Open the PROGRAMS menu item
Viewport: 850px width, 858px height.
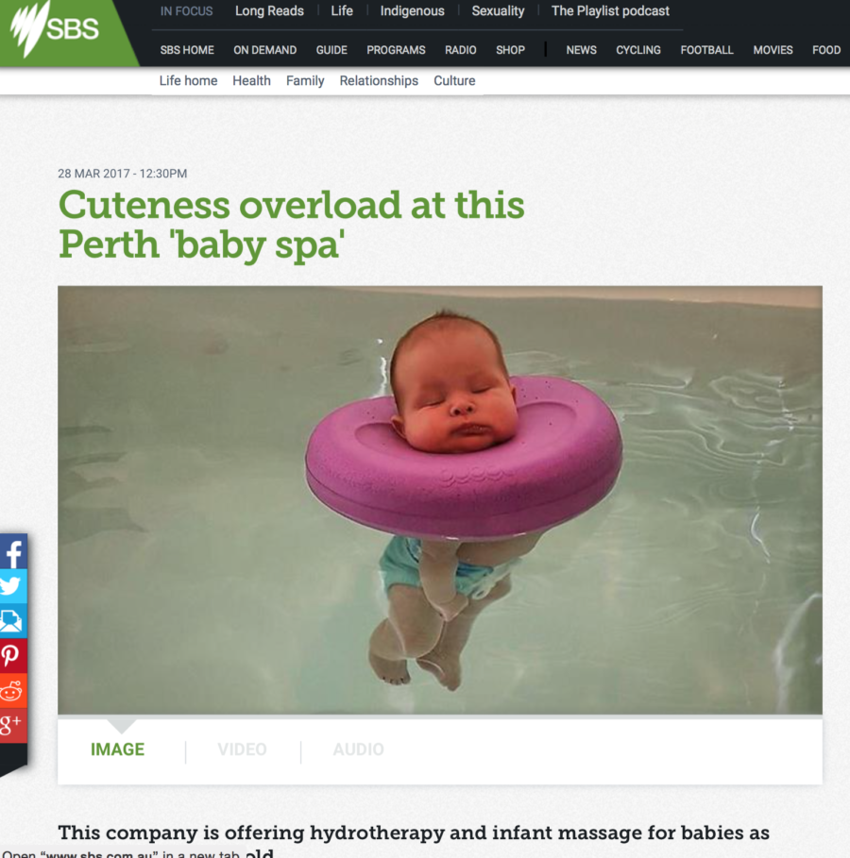click(x=396, y=50)
